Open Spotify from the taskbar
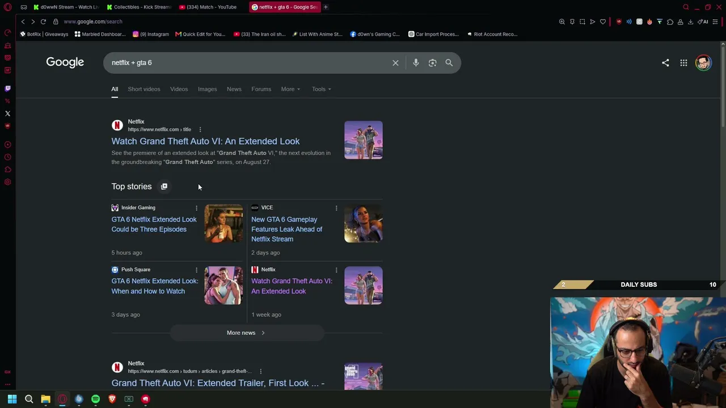The image size is (726, 408). tap(95, 399)
